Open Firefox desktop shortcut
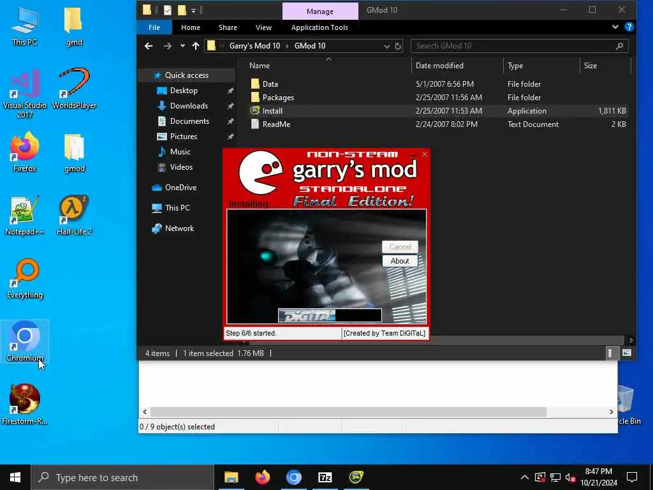Image resolution: width=653 pixels, height=490 pixels. click(25, 152)
